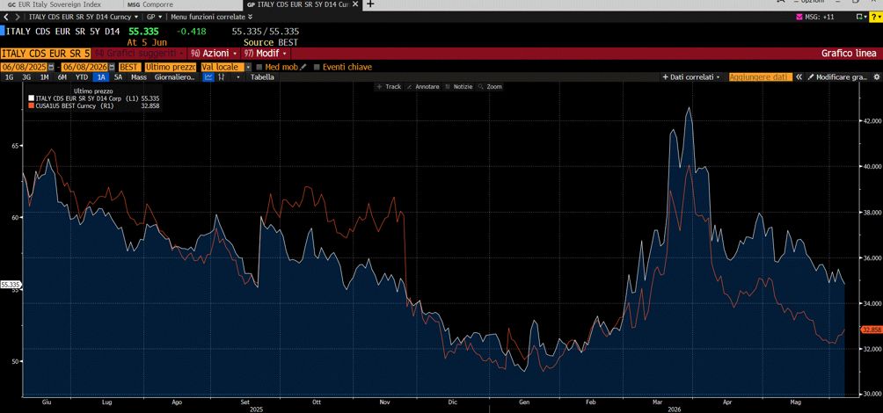Open chart settings gear icon
883x413 pixels.
[x=876, y=77]
